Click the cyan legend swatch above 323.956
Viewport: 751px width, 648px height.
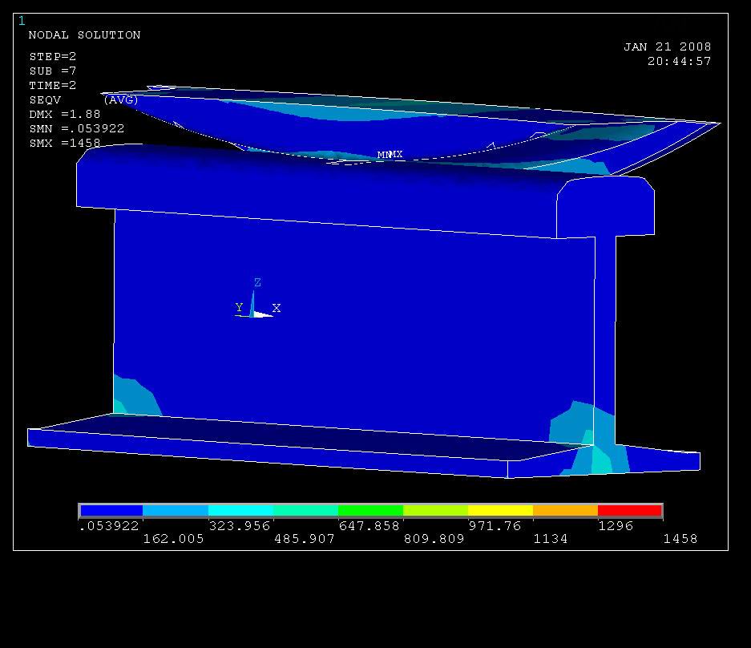[241, 510]
